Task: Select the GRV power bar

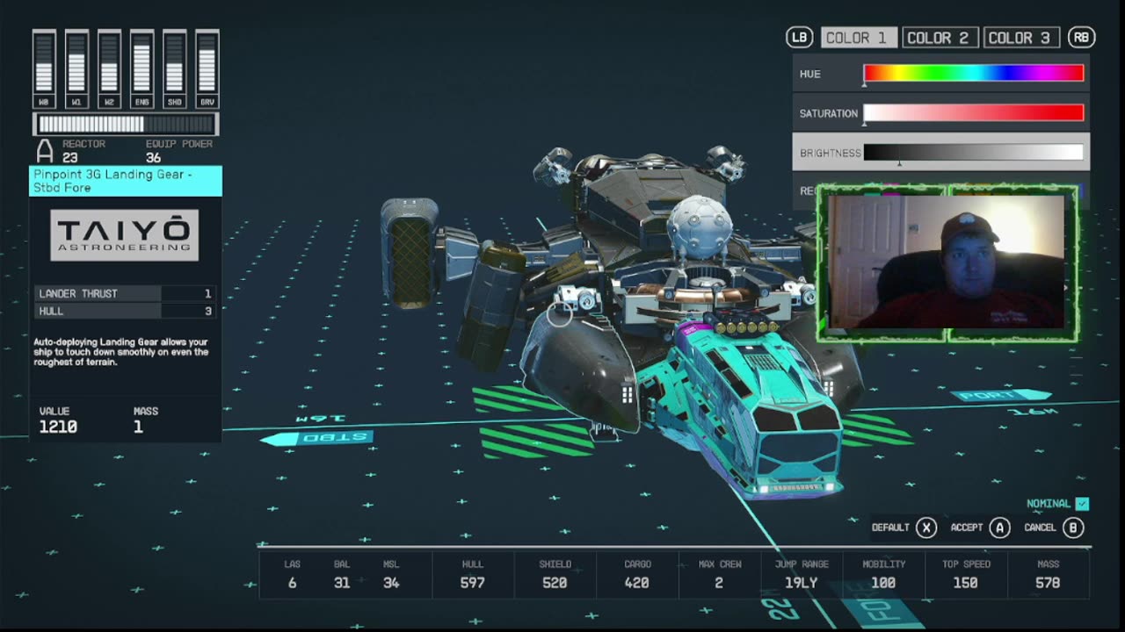Action: [x=207, y=68]
